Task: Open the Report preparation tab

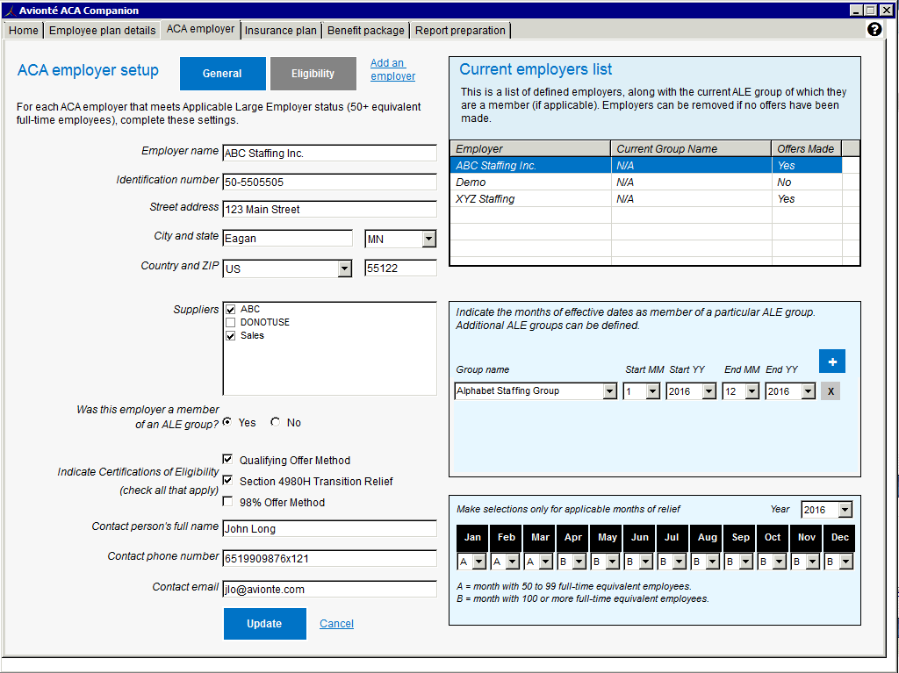Action: [x=460, y=30]
